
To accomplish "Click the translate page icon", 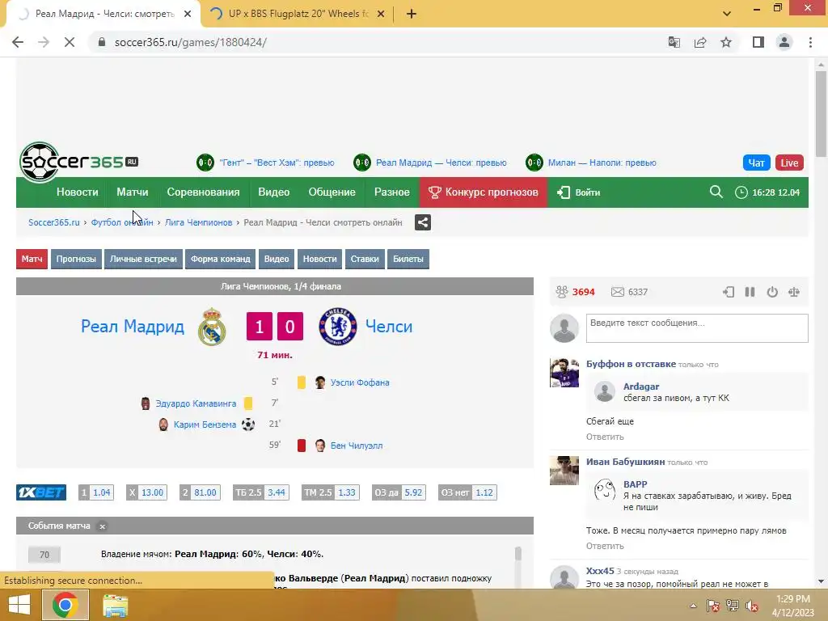I will pyautogui.click(x=674, y=42).
